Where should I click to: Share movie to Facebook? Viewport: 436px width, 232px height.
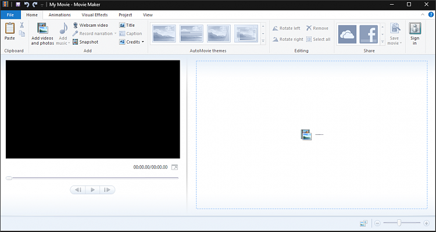369,34
